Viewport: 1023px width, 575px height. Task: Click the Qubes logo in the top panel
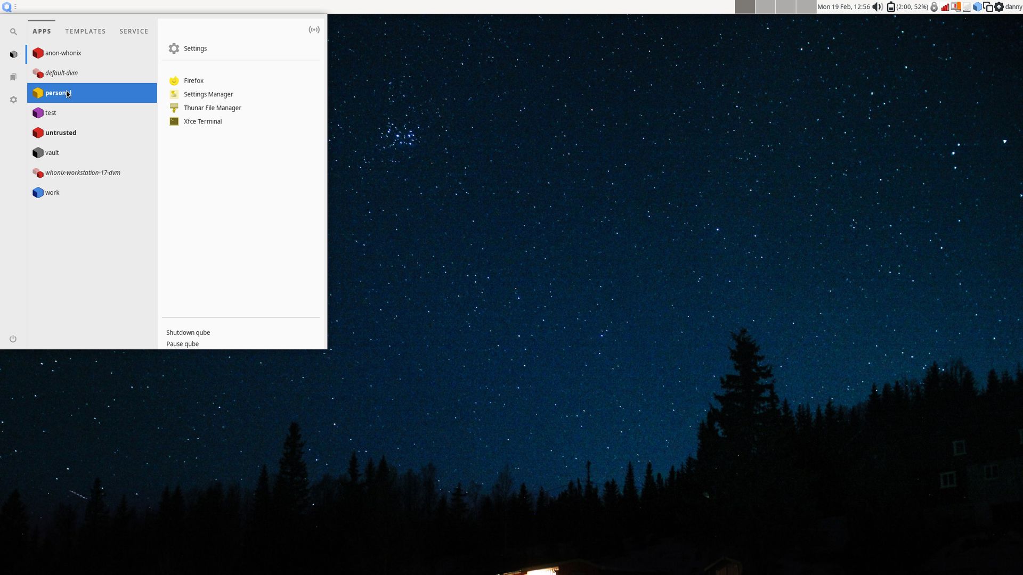(6, 7)
